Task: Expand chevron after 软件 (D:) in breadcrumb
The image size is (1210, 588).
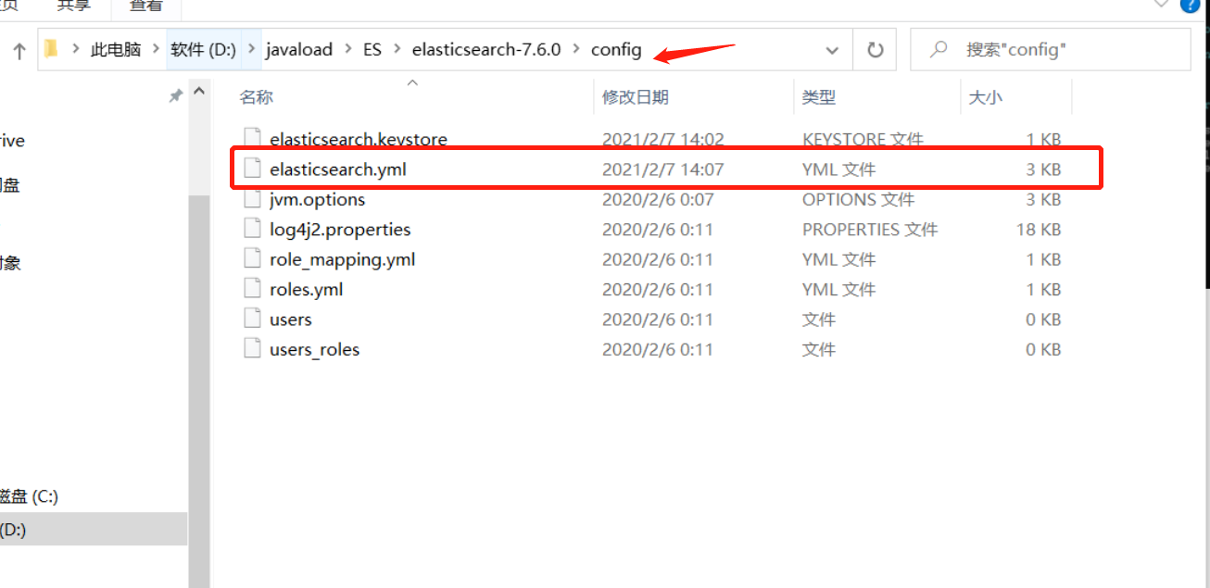Action: [252, 50]
